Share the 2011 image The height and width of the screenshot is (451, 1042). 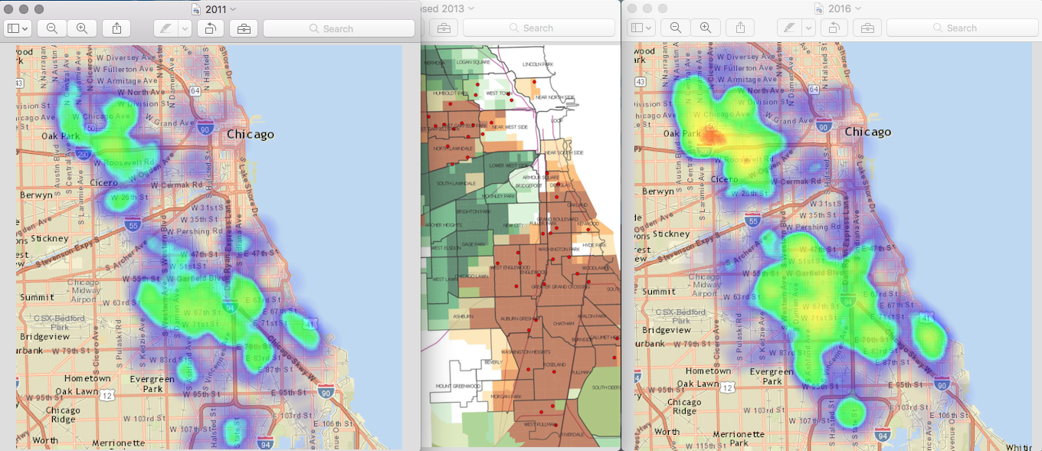pyautogui.click(x=116, y=28)
